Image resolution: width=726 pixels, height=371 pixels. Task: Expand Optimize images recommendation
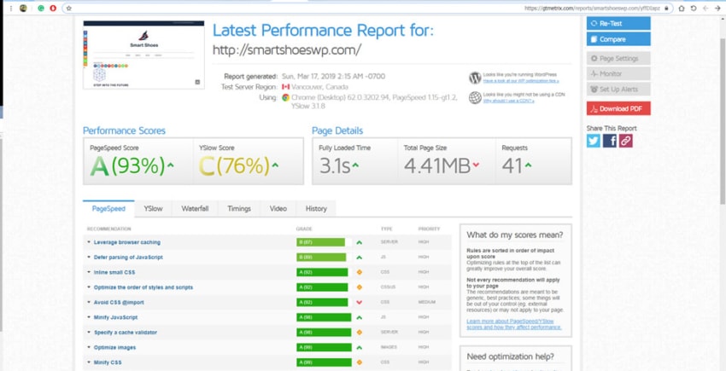pyautogui.click(x=112, y=347)
